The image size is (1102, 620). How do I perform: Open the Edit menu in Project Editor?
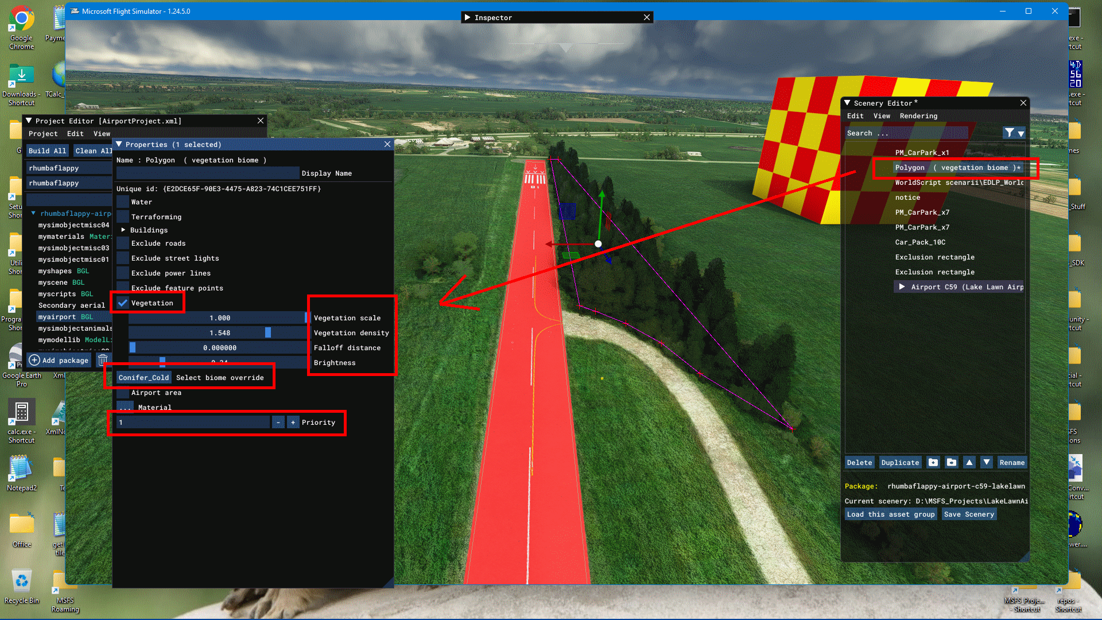pos(75,134)
